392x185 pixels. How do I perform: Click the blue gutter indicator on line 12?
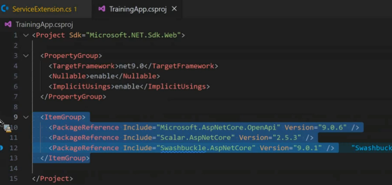pyautogui.click(x=1, y=148)
